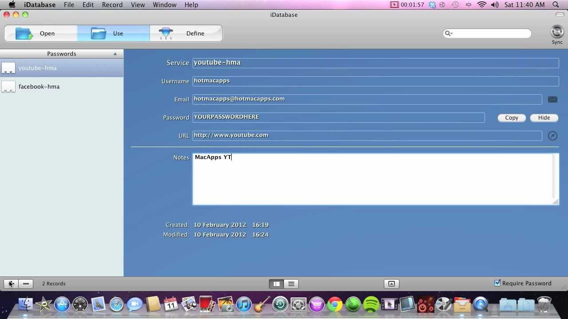Open Spotlight search in menu bar
The image size is (568, 319).
[556, 5]
